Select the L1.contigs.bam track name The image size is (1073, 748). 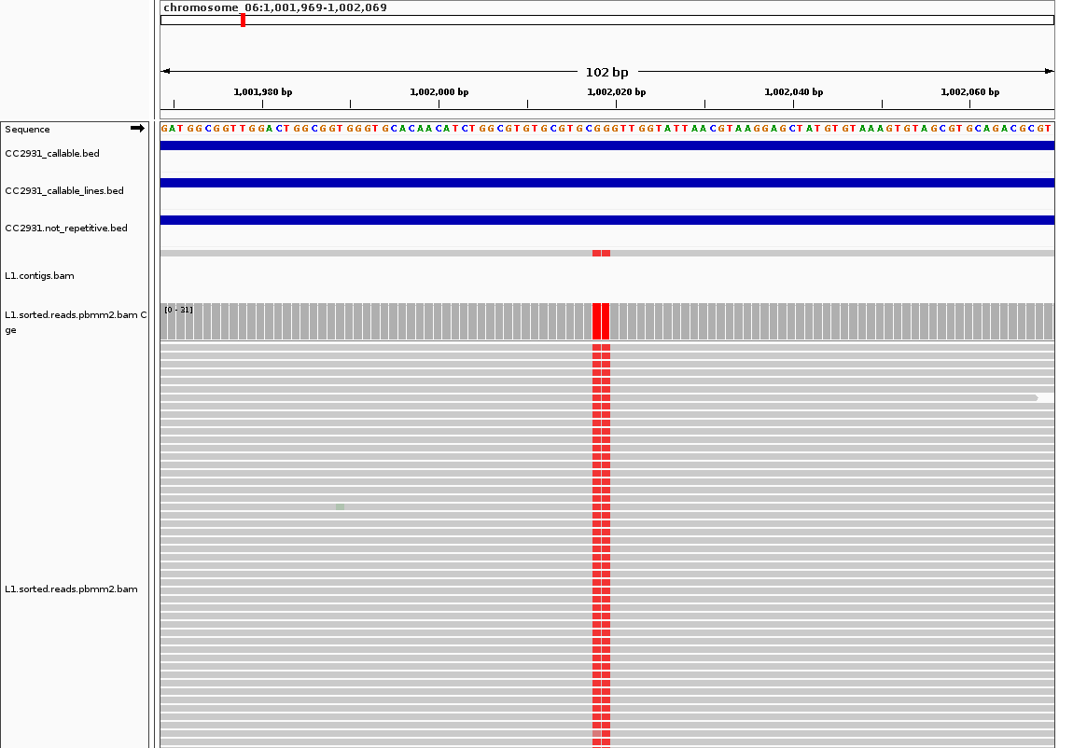[40, 275]
